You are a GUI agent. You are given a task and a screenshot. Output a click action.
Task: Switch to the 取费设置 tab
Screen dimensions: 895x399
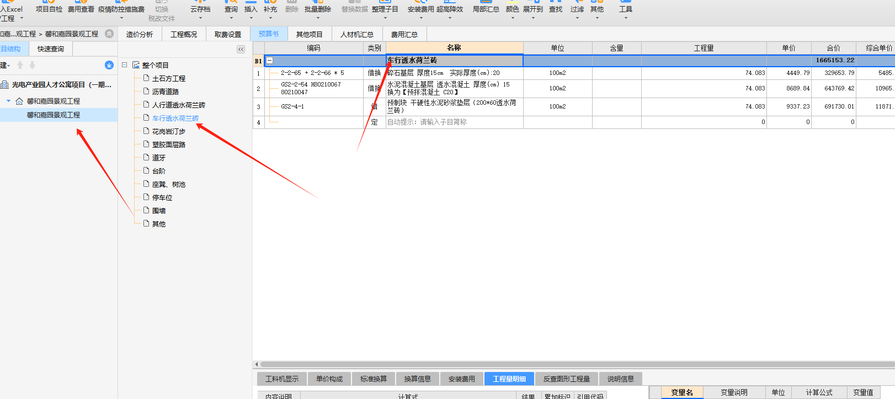228,34
